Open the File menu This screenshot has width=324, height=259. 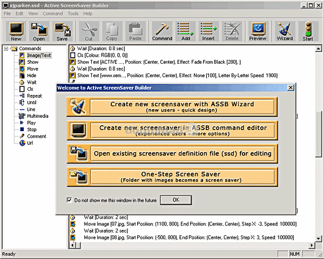(8, 13)
